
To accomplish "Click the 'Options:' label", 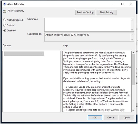I will coord(7,46).
